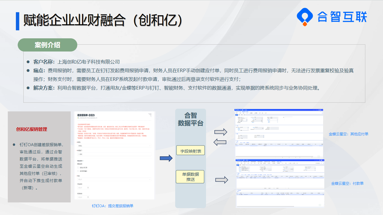The image size is (383, 215).
Task: Open the 结束时间 calendar icon
Action: [x=88, y=197]
